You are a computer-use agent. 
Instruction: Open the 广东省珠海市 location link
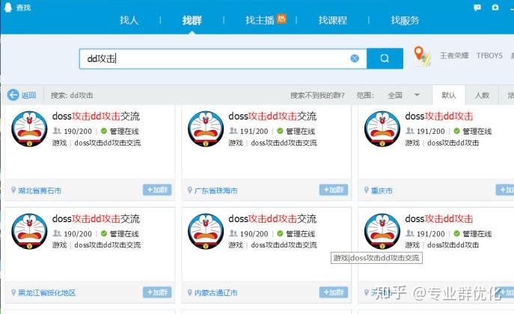click(x=215, y=191)
